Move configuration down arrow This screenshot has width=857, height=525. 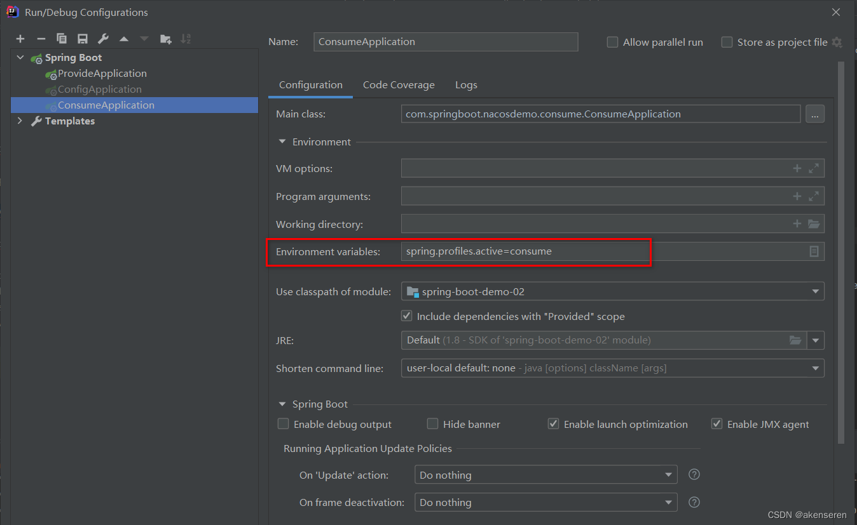tap(144, 39)
